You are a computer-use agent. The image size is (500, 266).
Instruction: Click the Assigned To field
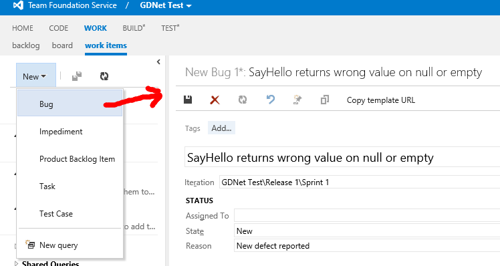367,216
